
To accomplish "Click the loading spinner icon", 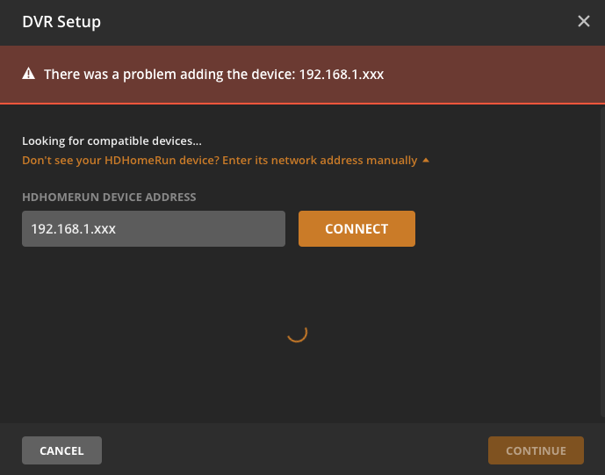I will point(297,332).
